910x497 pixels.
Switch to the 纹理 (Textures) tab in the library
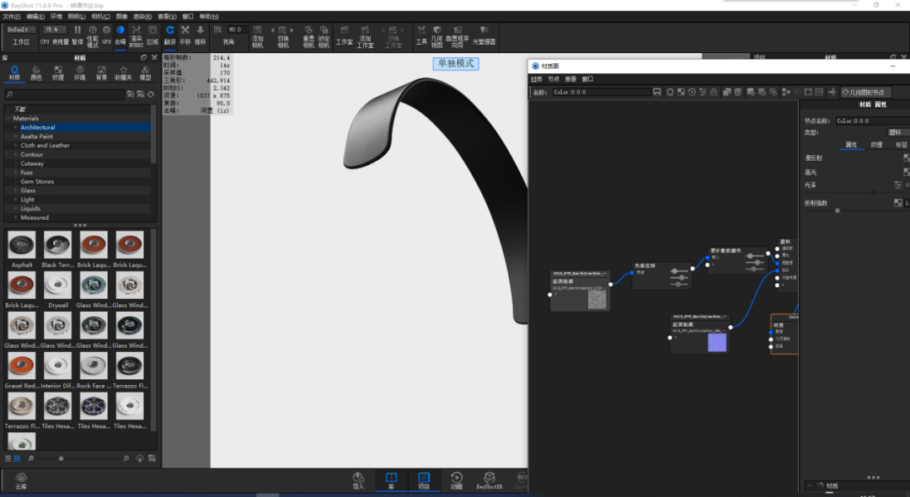[58, 72]
